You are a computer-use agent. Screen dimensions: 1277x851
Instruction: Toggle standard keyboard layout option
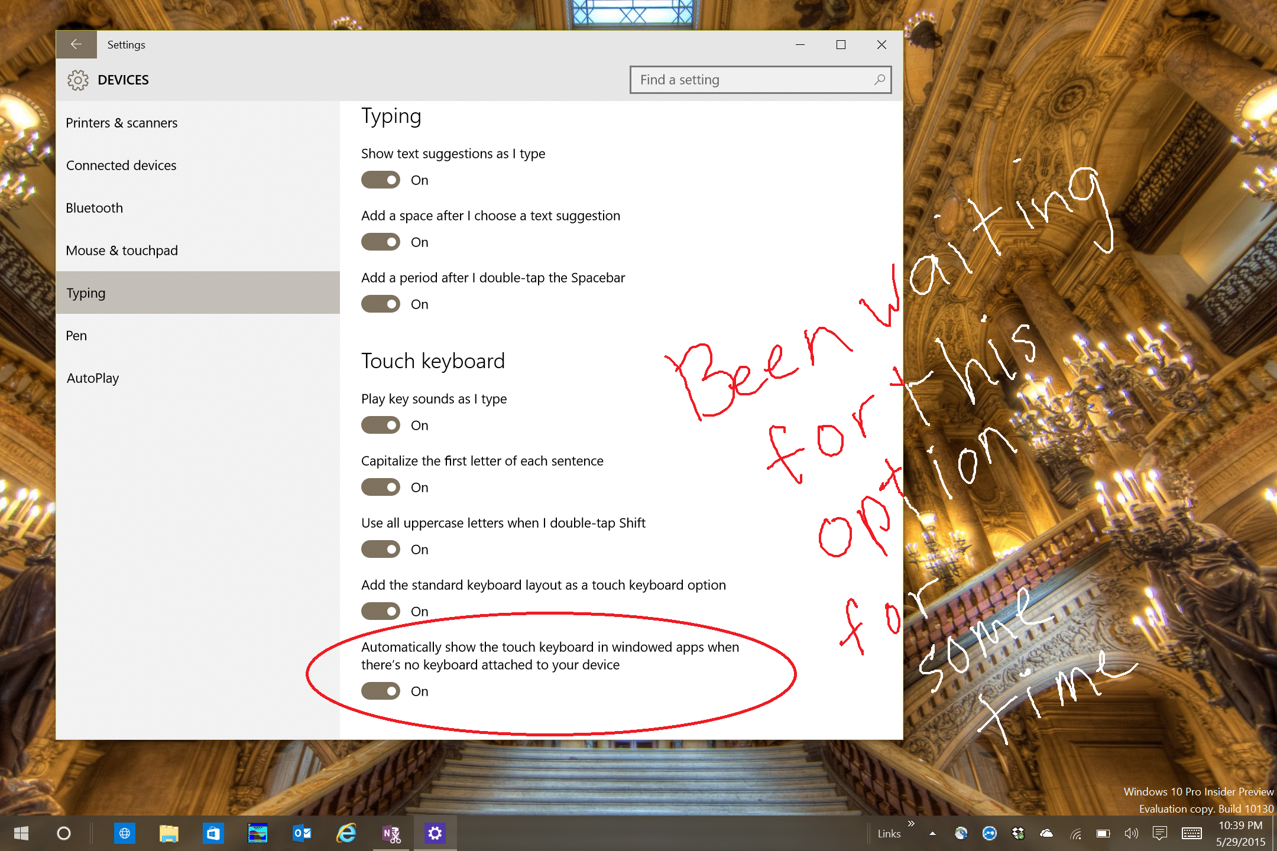click(x=381, y=611)
